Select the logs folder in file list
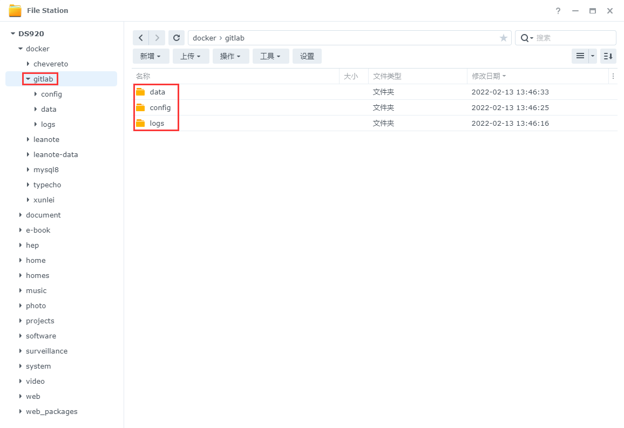624x428 pixels. click(x=157, y=123)
